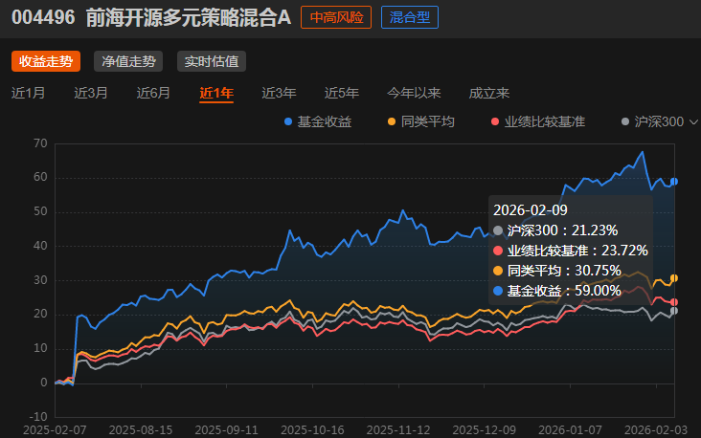Screen dimensions: 701x438
Task: Click the orange 同类平均 endpoint marker
Action: (674, 278)
